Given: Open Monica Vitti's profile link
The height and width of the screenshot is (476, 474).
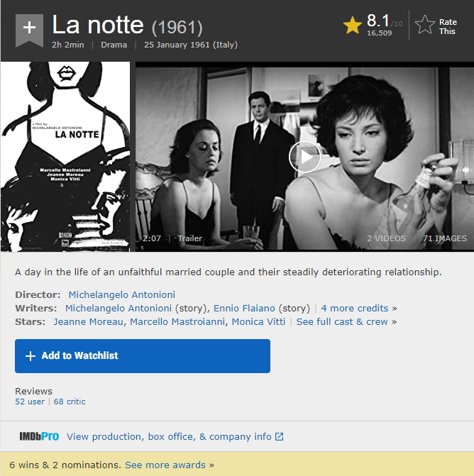Looking at the screenshot, I should point(258,322).
